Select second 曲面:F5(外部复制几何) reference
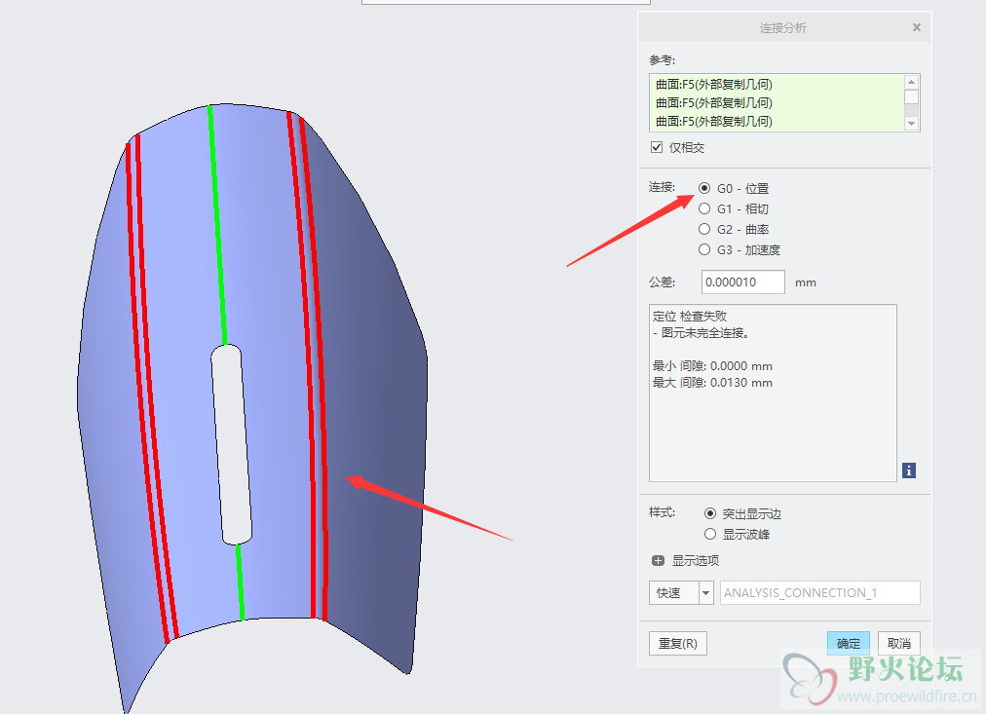Screen dimensions: 986x714 coord(714,102)
